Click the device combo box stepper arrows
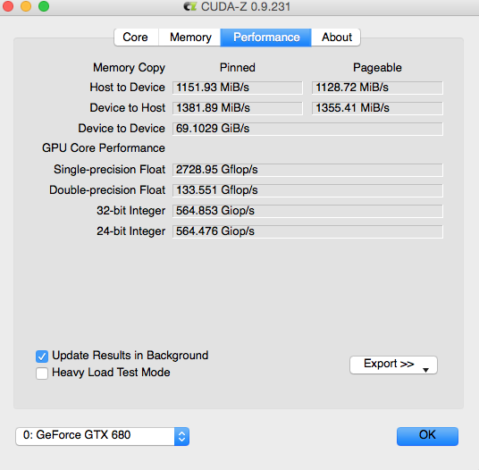This screenshot has height=470, width=479. pos(181,436)
